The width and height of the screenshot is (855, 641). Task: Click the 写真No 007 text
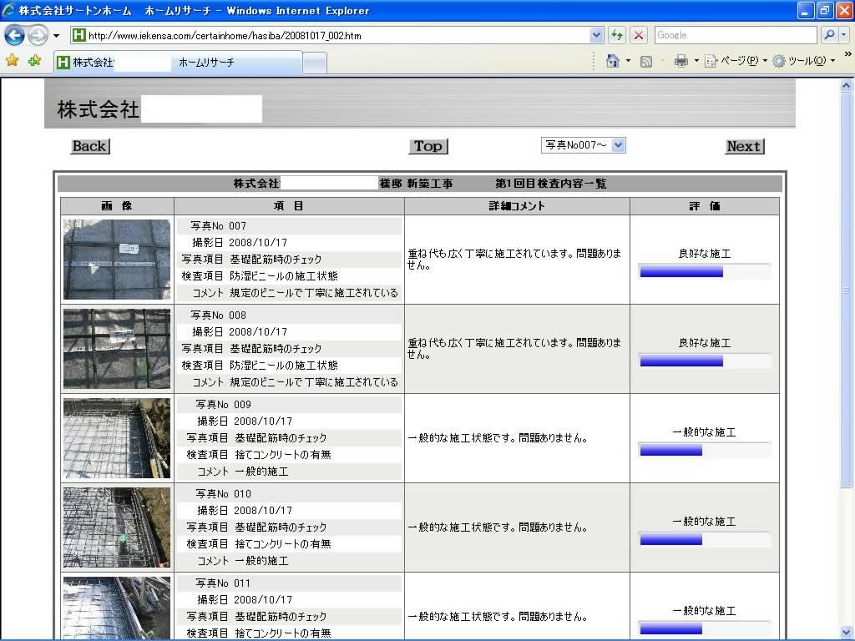pos(218,225)
